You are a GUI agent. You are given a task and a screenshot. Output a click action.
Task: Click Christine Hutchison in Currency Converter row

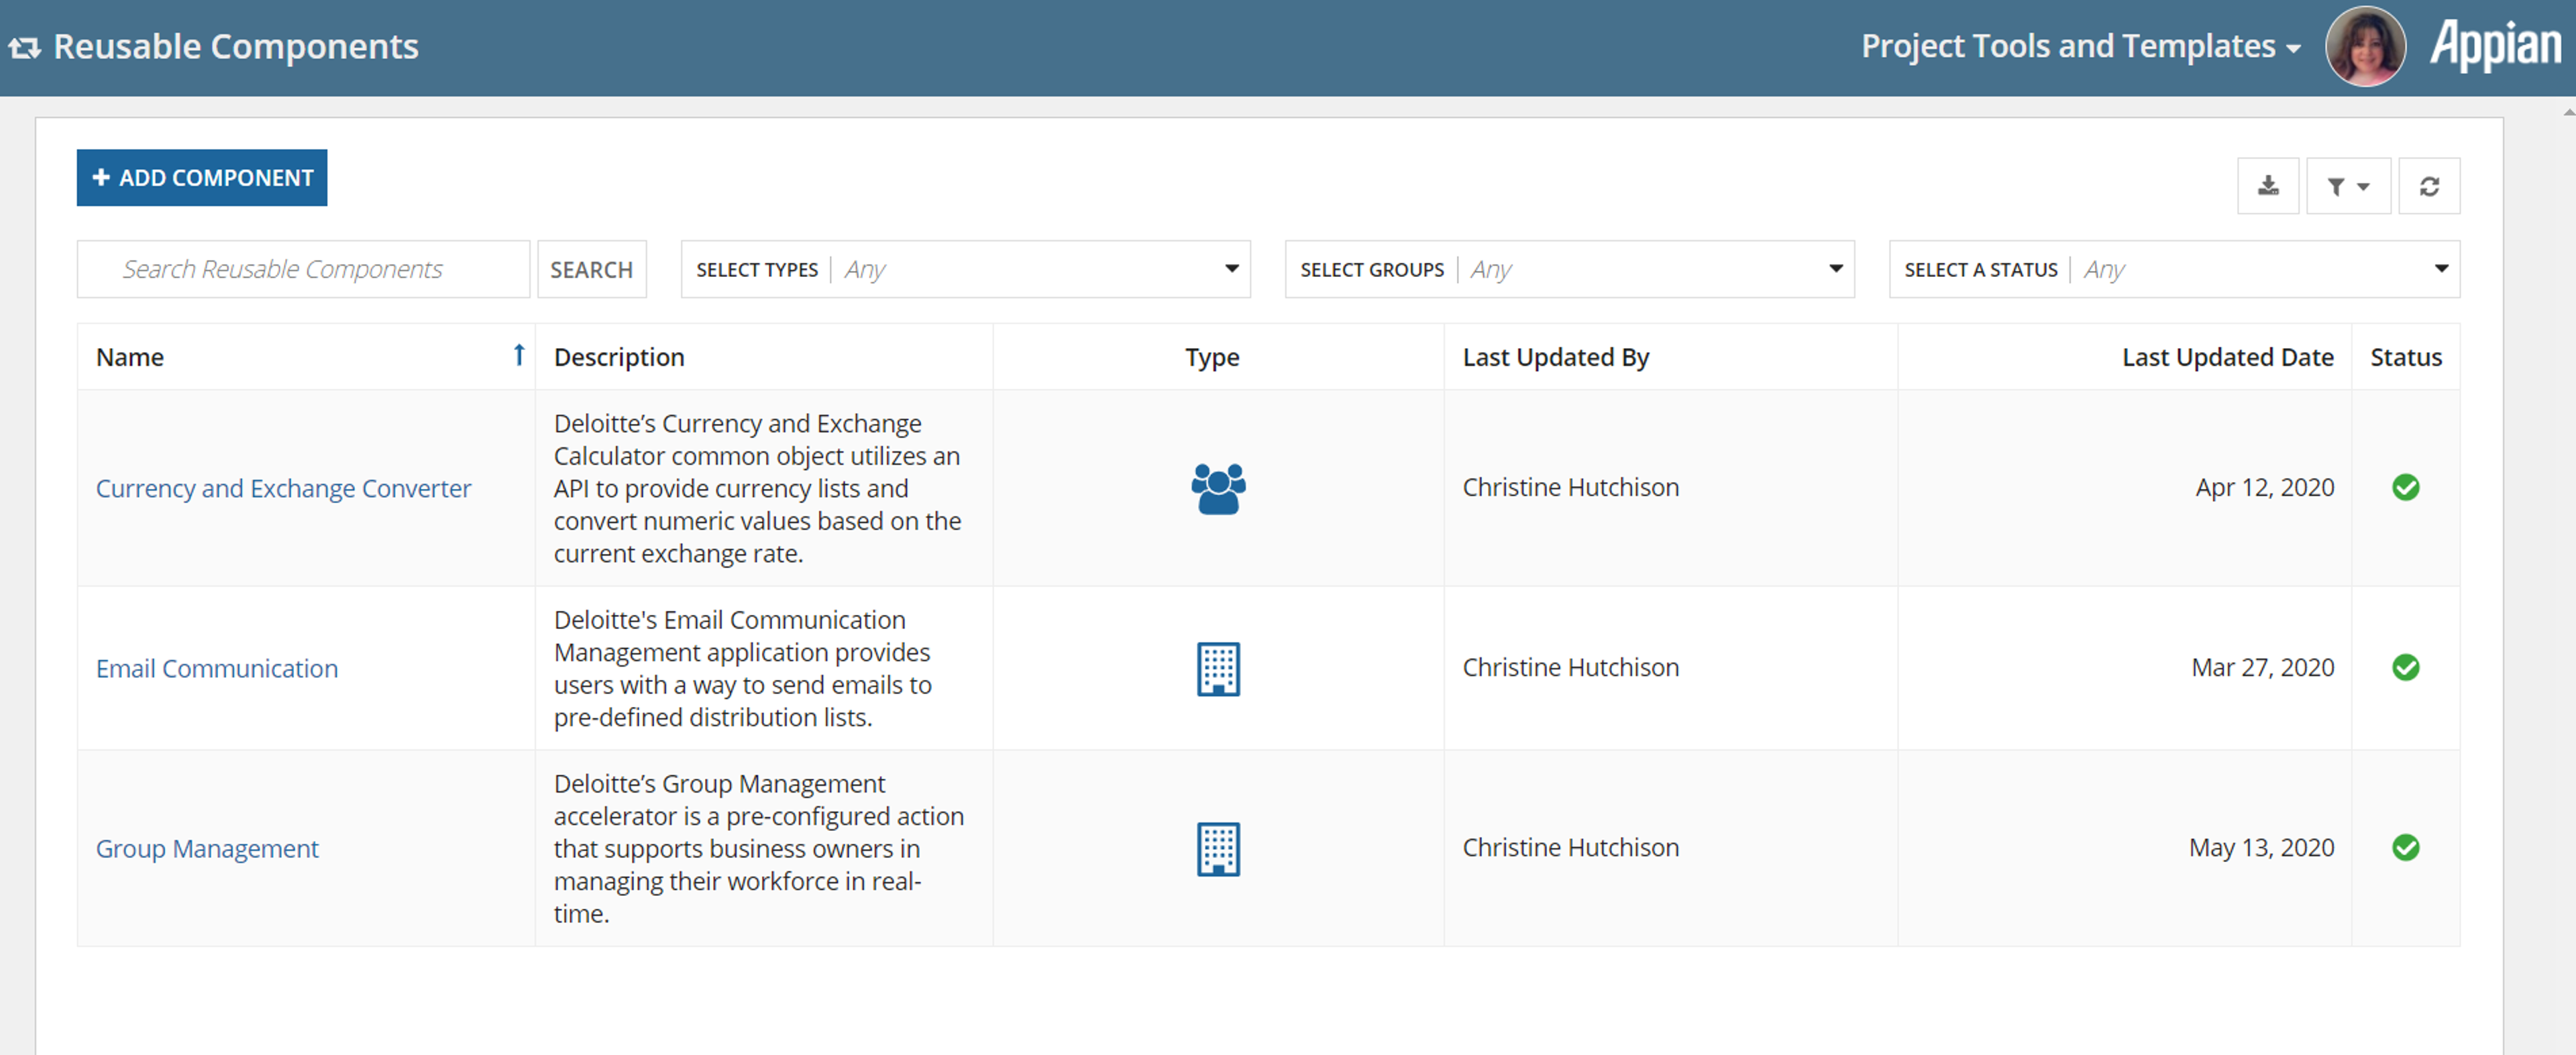[1571, 487]
